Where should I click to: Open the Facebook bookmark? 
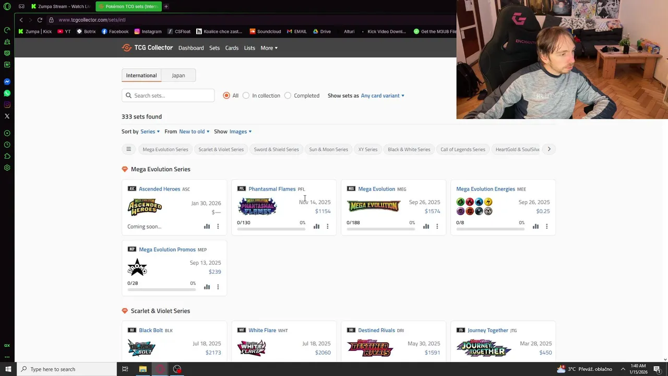coord(115,31)
